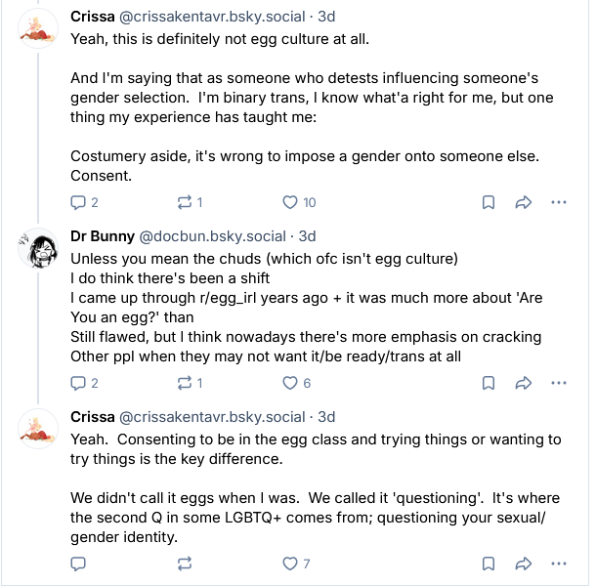Open more options on Crissa's first post
Image resolution: width=596 pixels, height=586 pixels.
tap(559, 202)
